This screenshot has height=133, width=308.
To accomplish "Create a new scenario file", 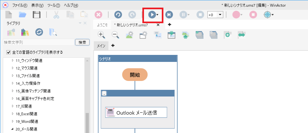I will coord(9,15).
